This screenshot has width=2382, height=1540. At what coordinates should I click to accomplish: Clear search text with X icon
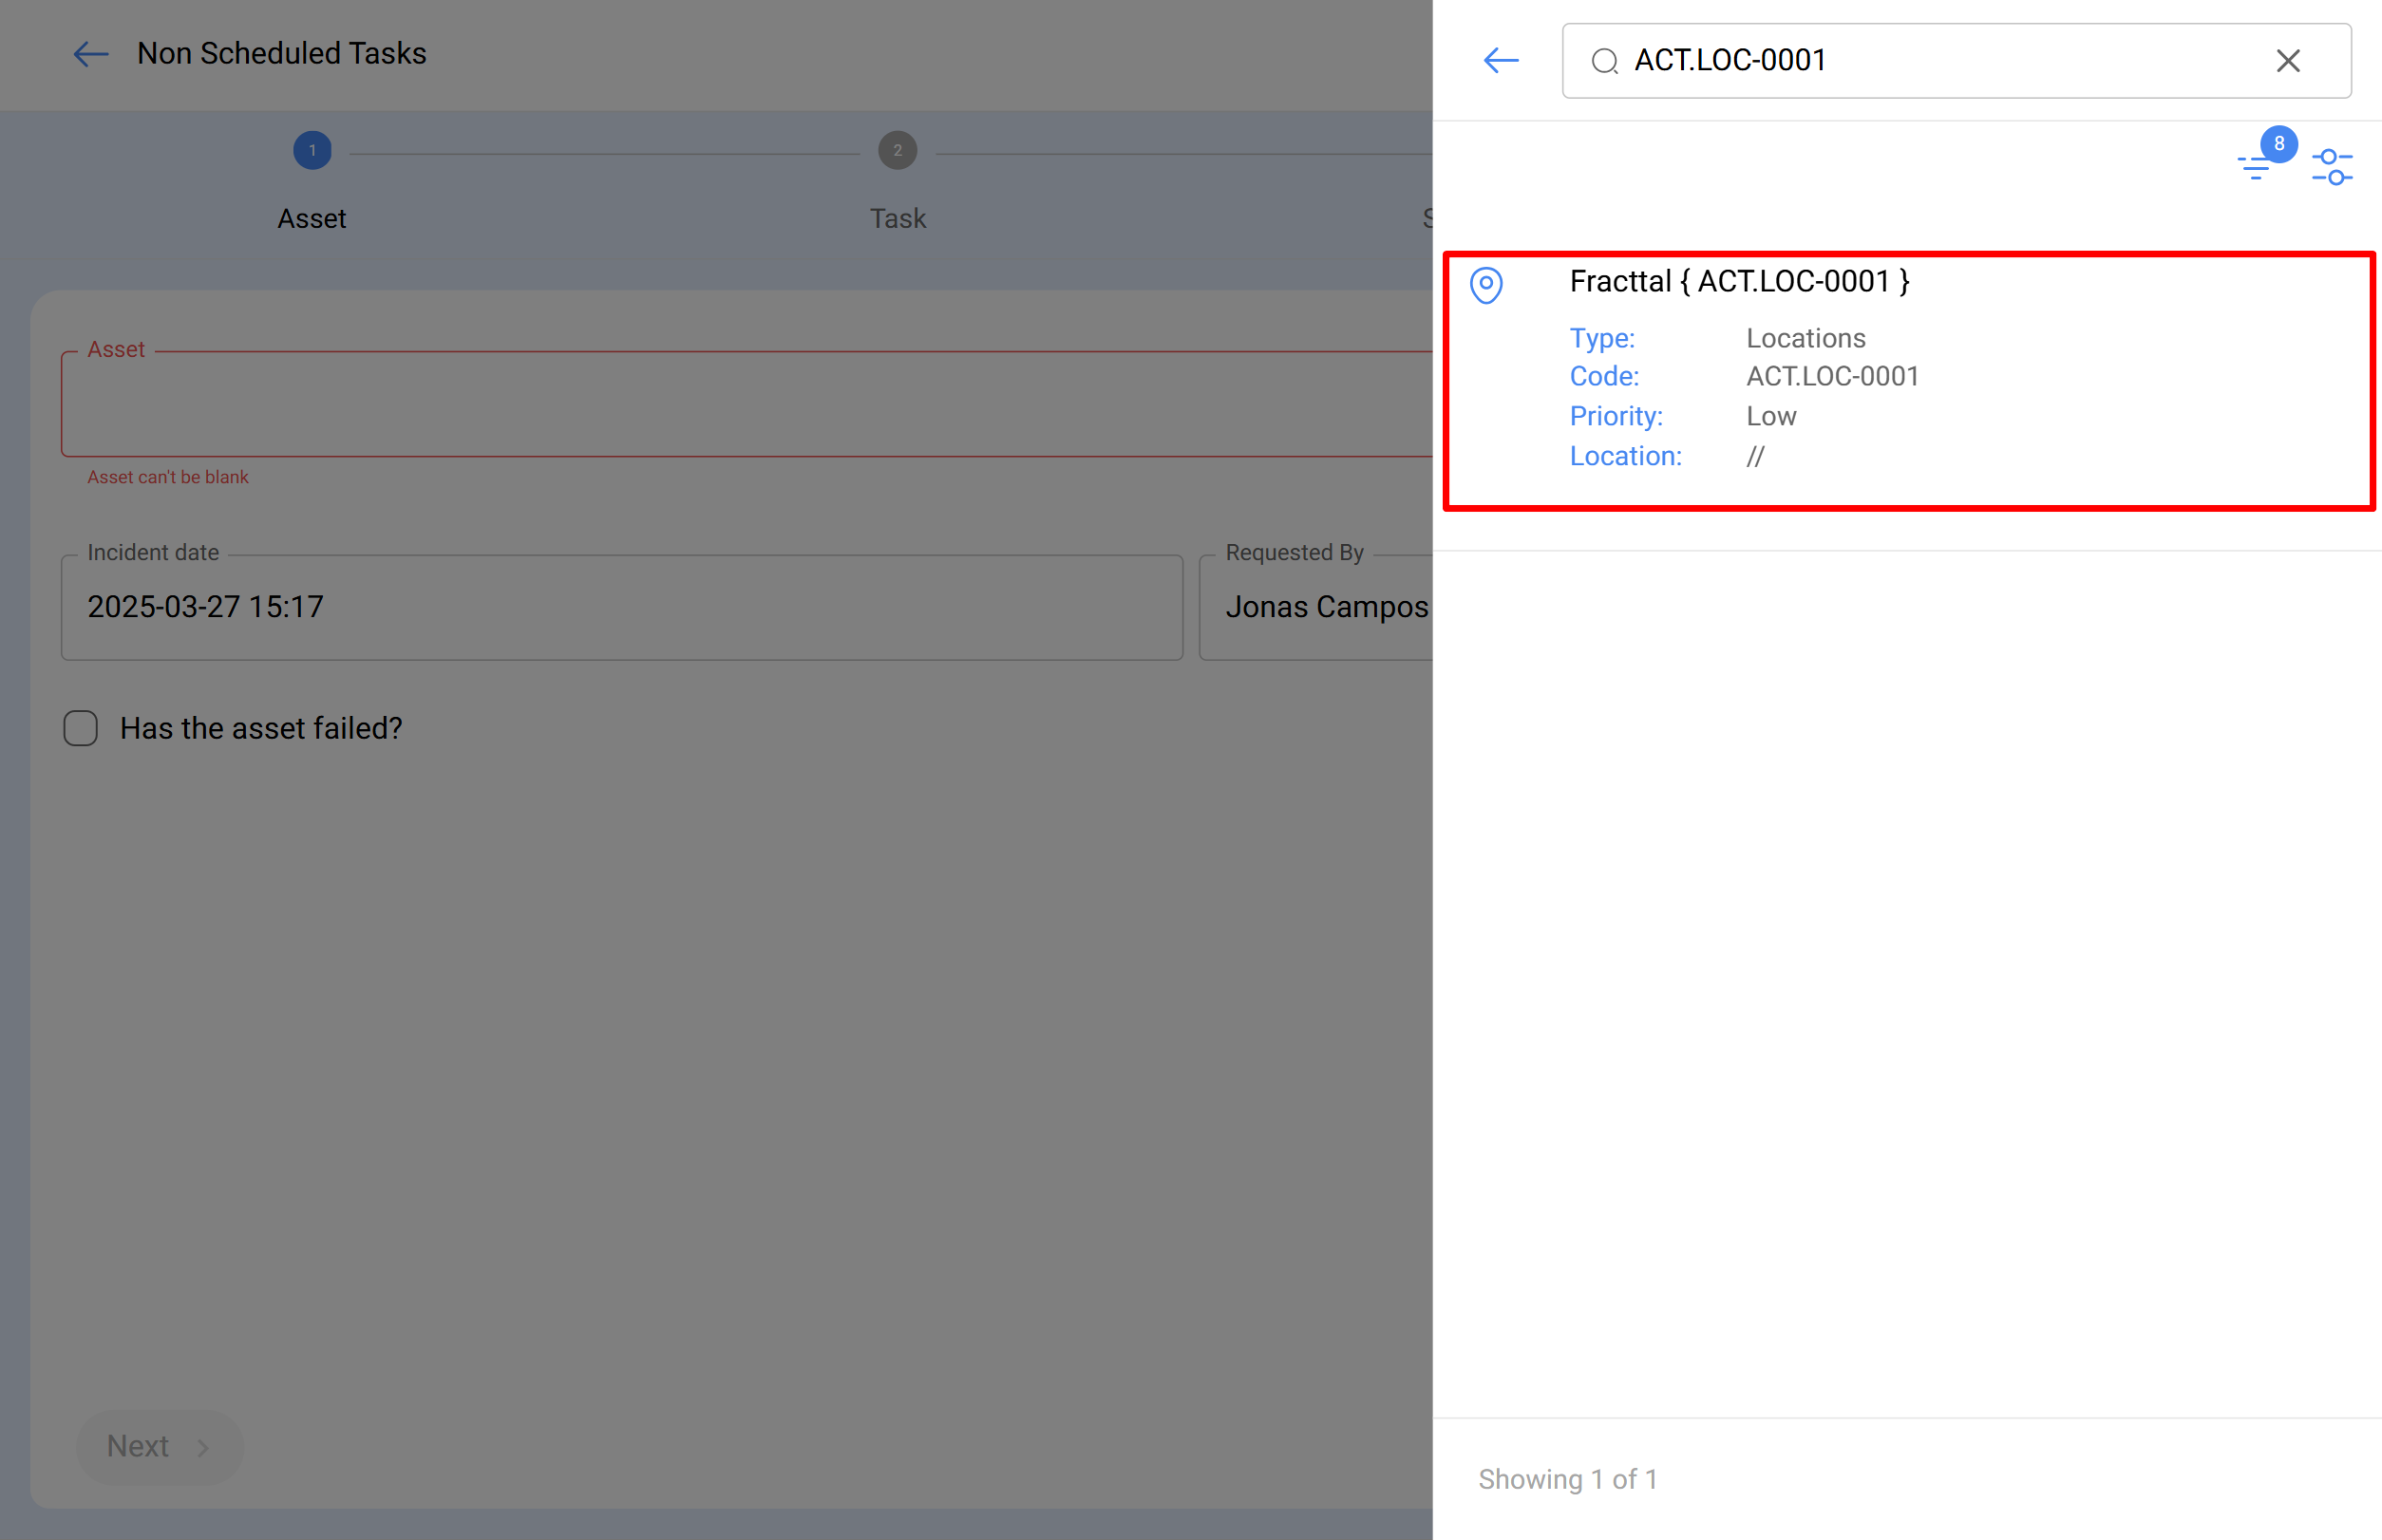tap(2287, 61)
